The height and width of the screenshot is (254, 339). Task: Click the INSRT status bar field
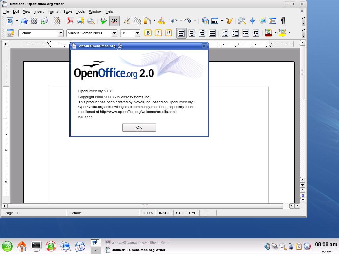point(164,213)
